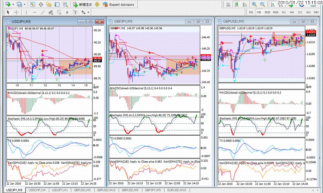This screenshot has height=193, width=323.
Task: Open the Terminal panel icon
Action: (x=57, y=4)
